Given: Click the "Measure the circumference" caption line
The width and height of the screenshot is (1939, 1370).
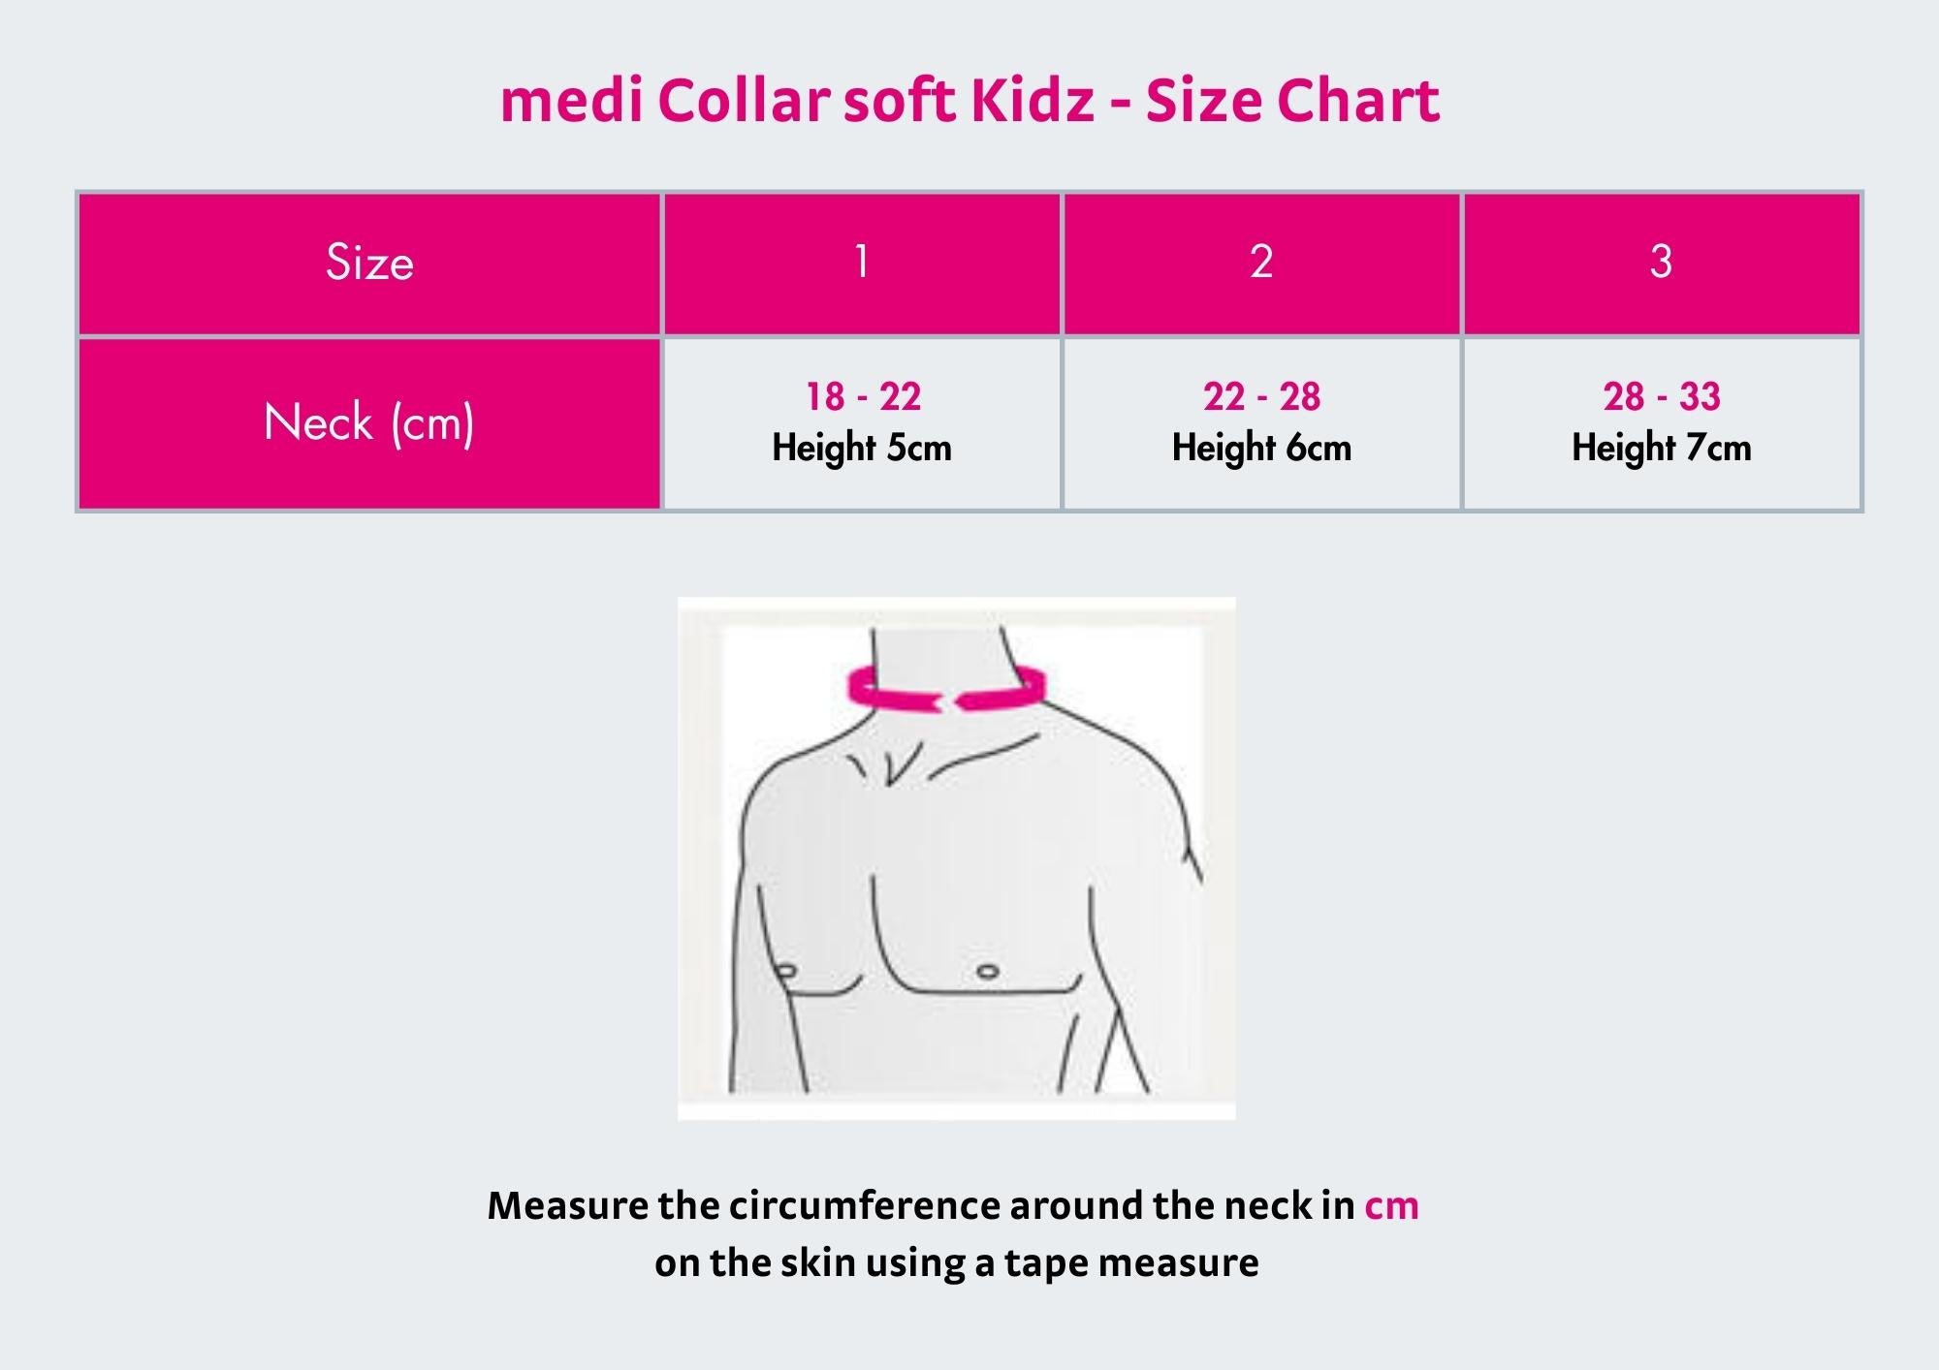Looking at the screenshot, I should (x=921, y=1205).
